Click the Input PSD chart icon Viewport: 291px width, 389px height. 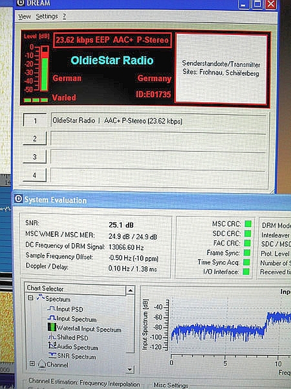click(x=51, y=308)
